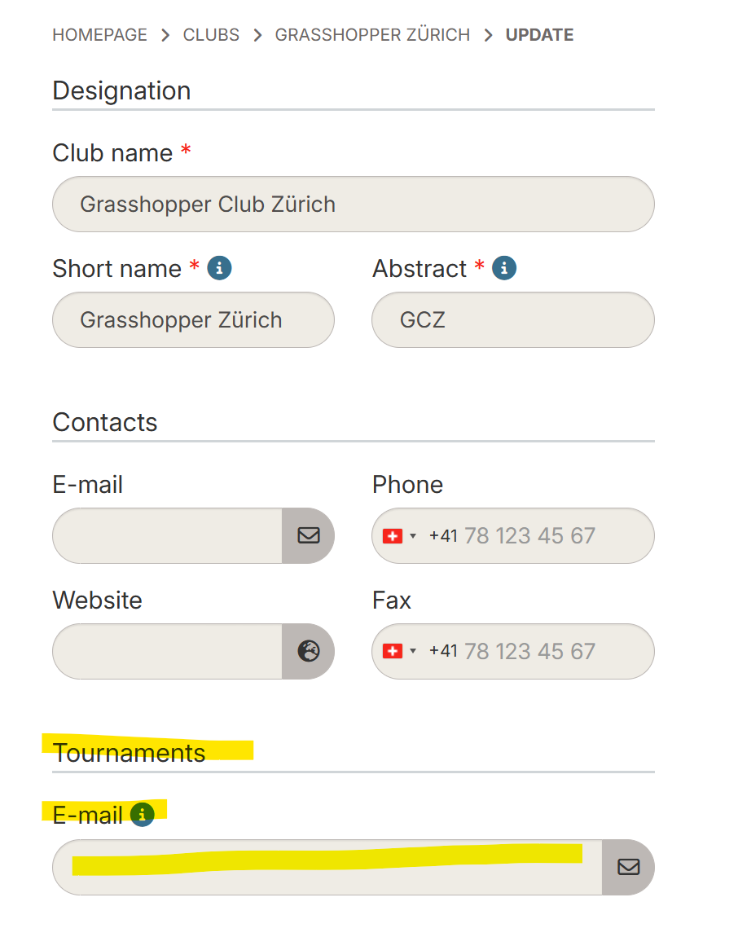This screenshot has width=738, height=937.
Task: Navigate to CLUBS via the breadcrumb
Action: tap(211, 34)
